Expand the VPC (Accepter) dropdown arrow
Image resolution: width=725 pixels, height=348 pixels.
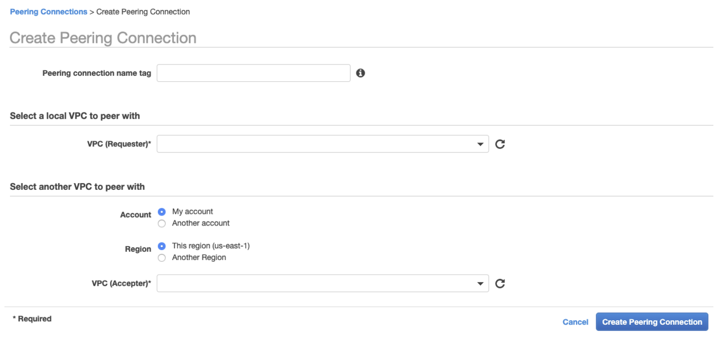pyautogui.click(x=480, y=283)
